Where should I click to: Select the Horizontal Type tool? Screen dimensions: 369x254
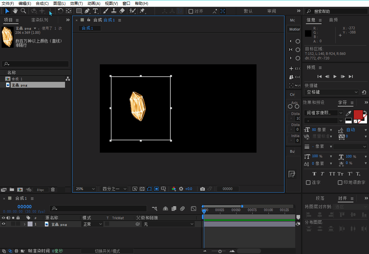(x=95, y=11)
